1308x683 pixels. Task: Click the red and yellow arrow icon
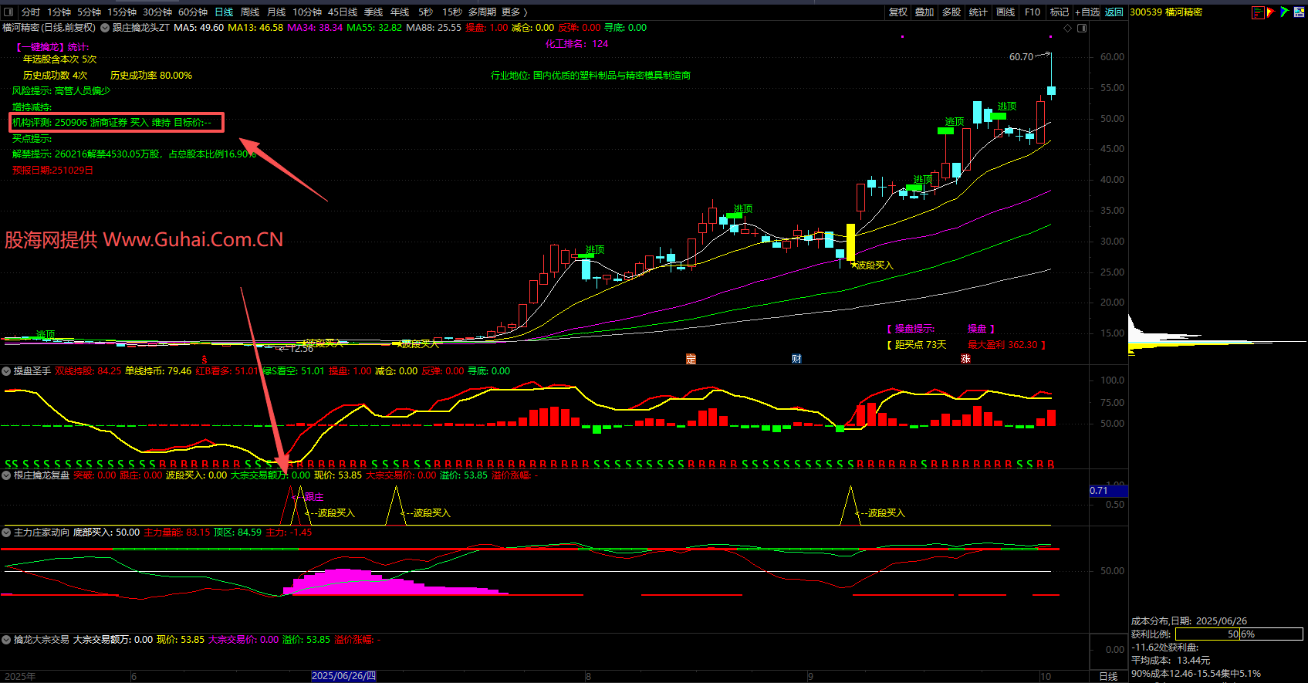(1271, 12)
